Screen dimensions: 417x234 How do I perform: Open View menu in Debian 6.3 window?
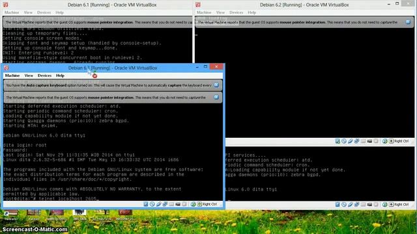pos(29,75)
